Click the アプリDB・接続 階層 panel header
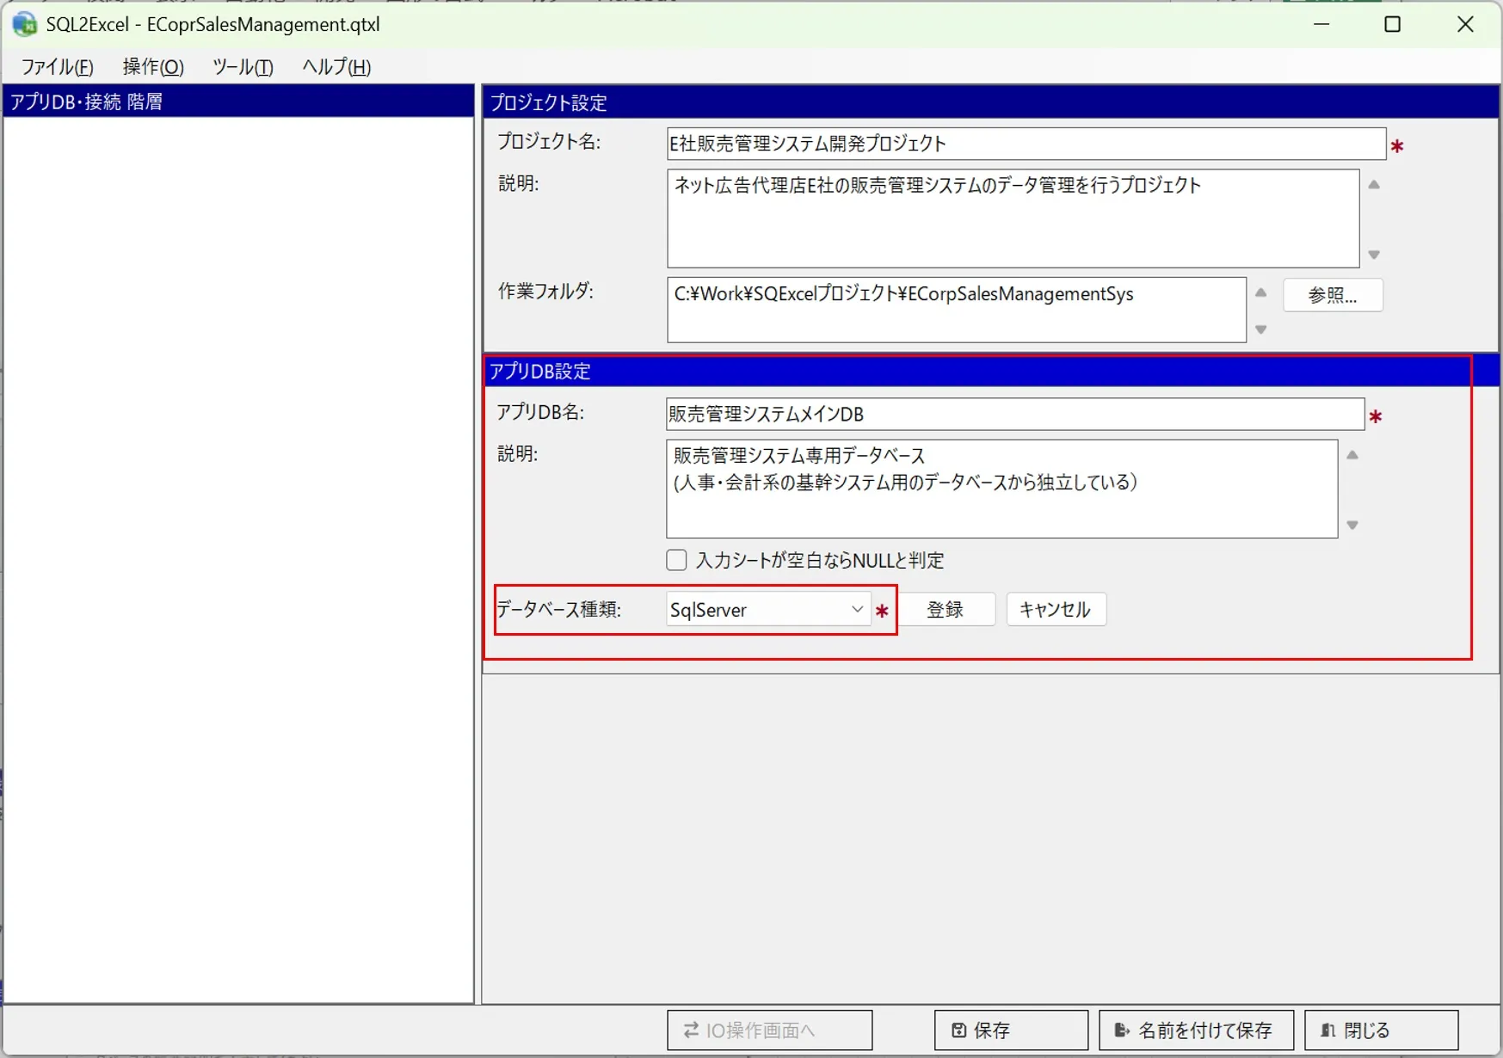Screen dimensions: 1503x1058 coord(238,101)
